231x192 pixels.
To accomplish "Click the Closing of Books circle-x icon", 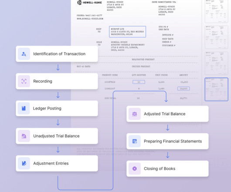I will click(135, 169).
